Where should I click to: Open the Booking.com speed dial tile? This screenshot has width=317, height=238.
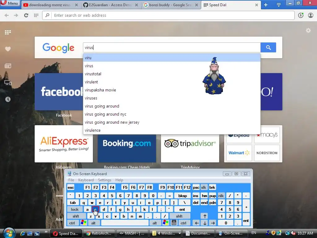[127, 148]
